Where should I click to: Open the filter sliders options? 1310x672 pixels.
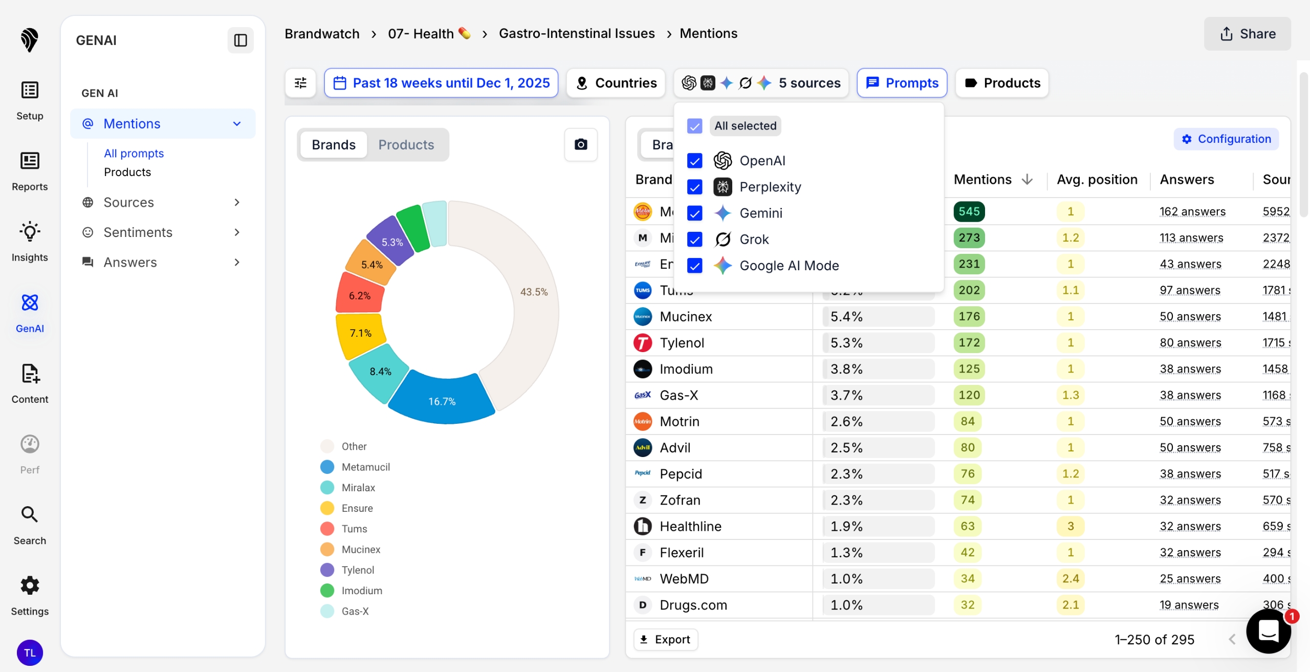300,83
